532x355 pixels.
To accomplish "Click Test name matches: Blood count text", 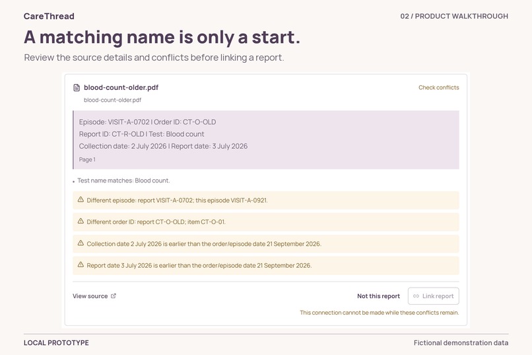I will (123, 180).
